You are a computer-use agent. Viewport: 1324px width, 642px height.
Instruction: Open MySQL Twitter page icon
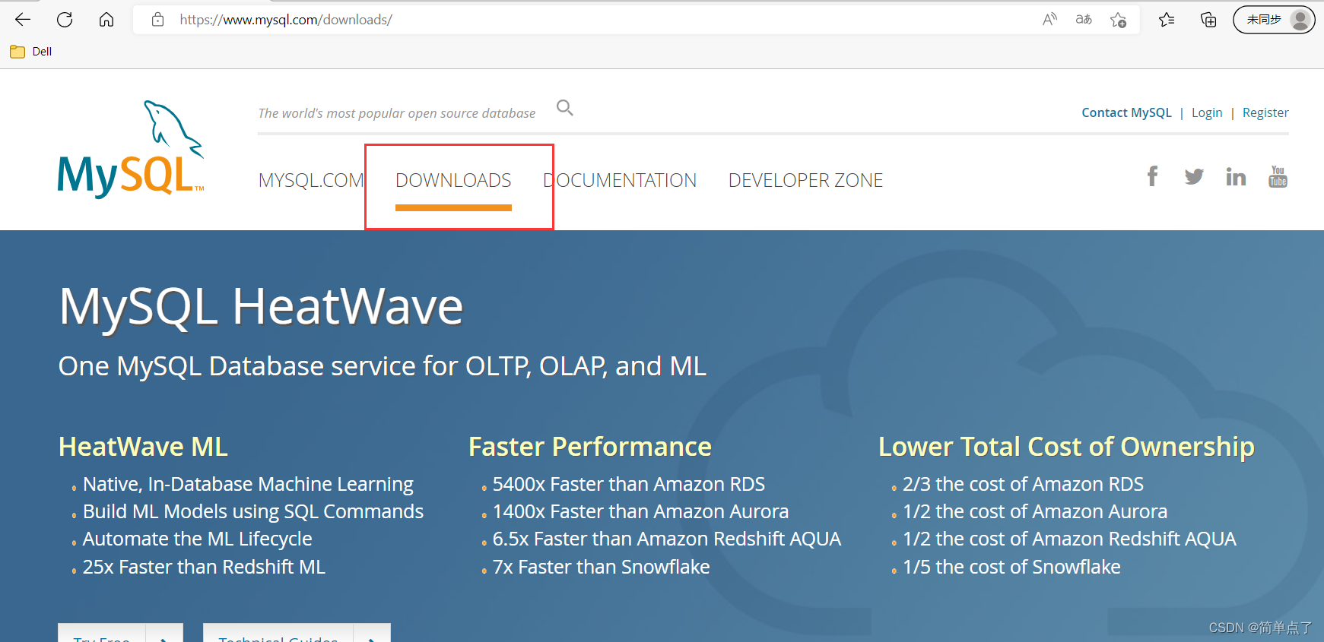pos(1194,176)
